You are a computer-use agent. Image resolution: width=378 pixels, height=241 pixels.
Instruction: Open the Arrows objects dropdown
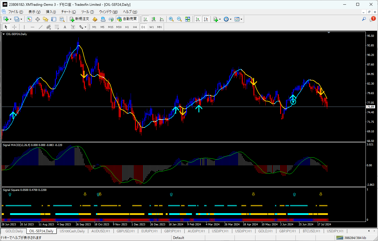pos(86,27)
